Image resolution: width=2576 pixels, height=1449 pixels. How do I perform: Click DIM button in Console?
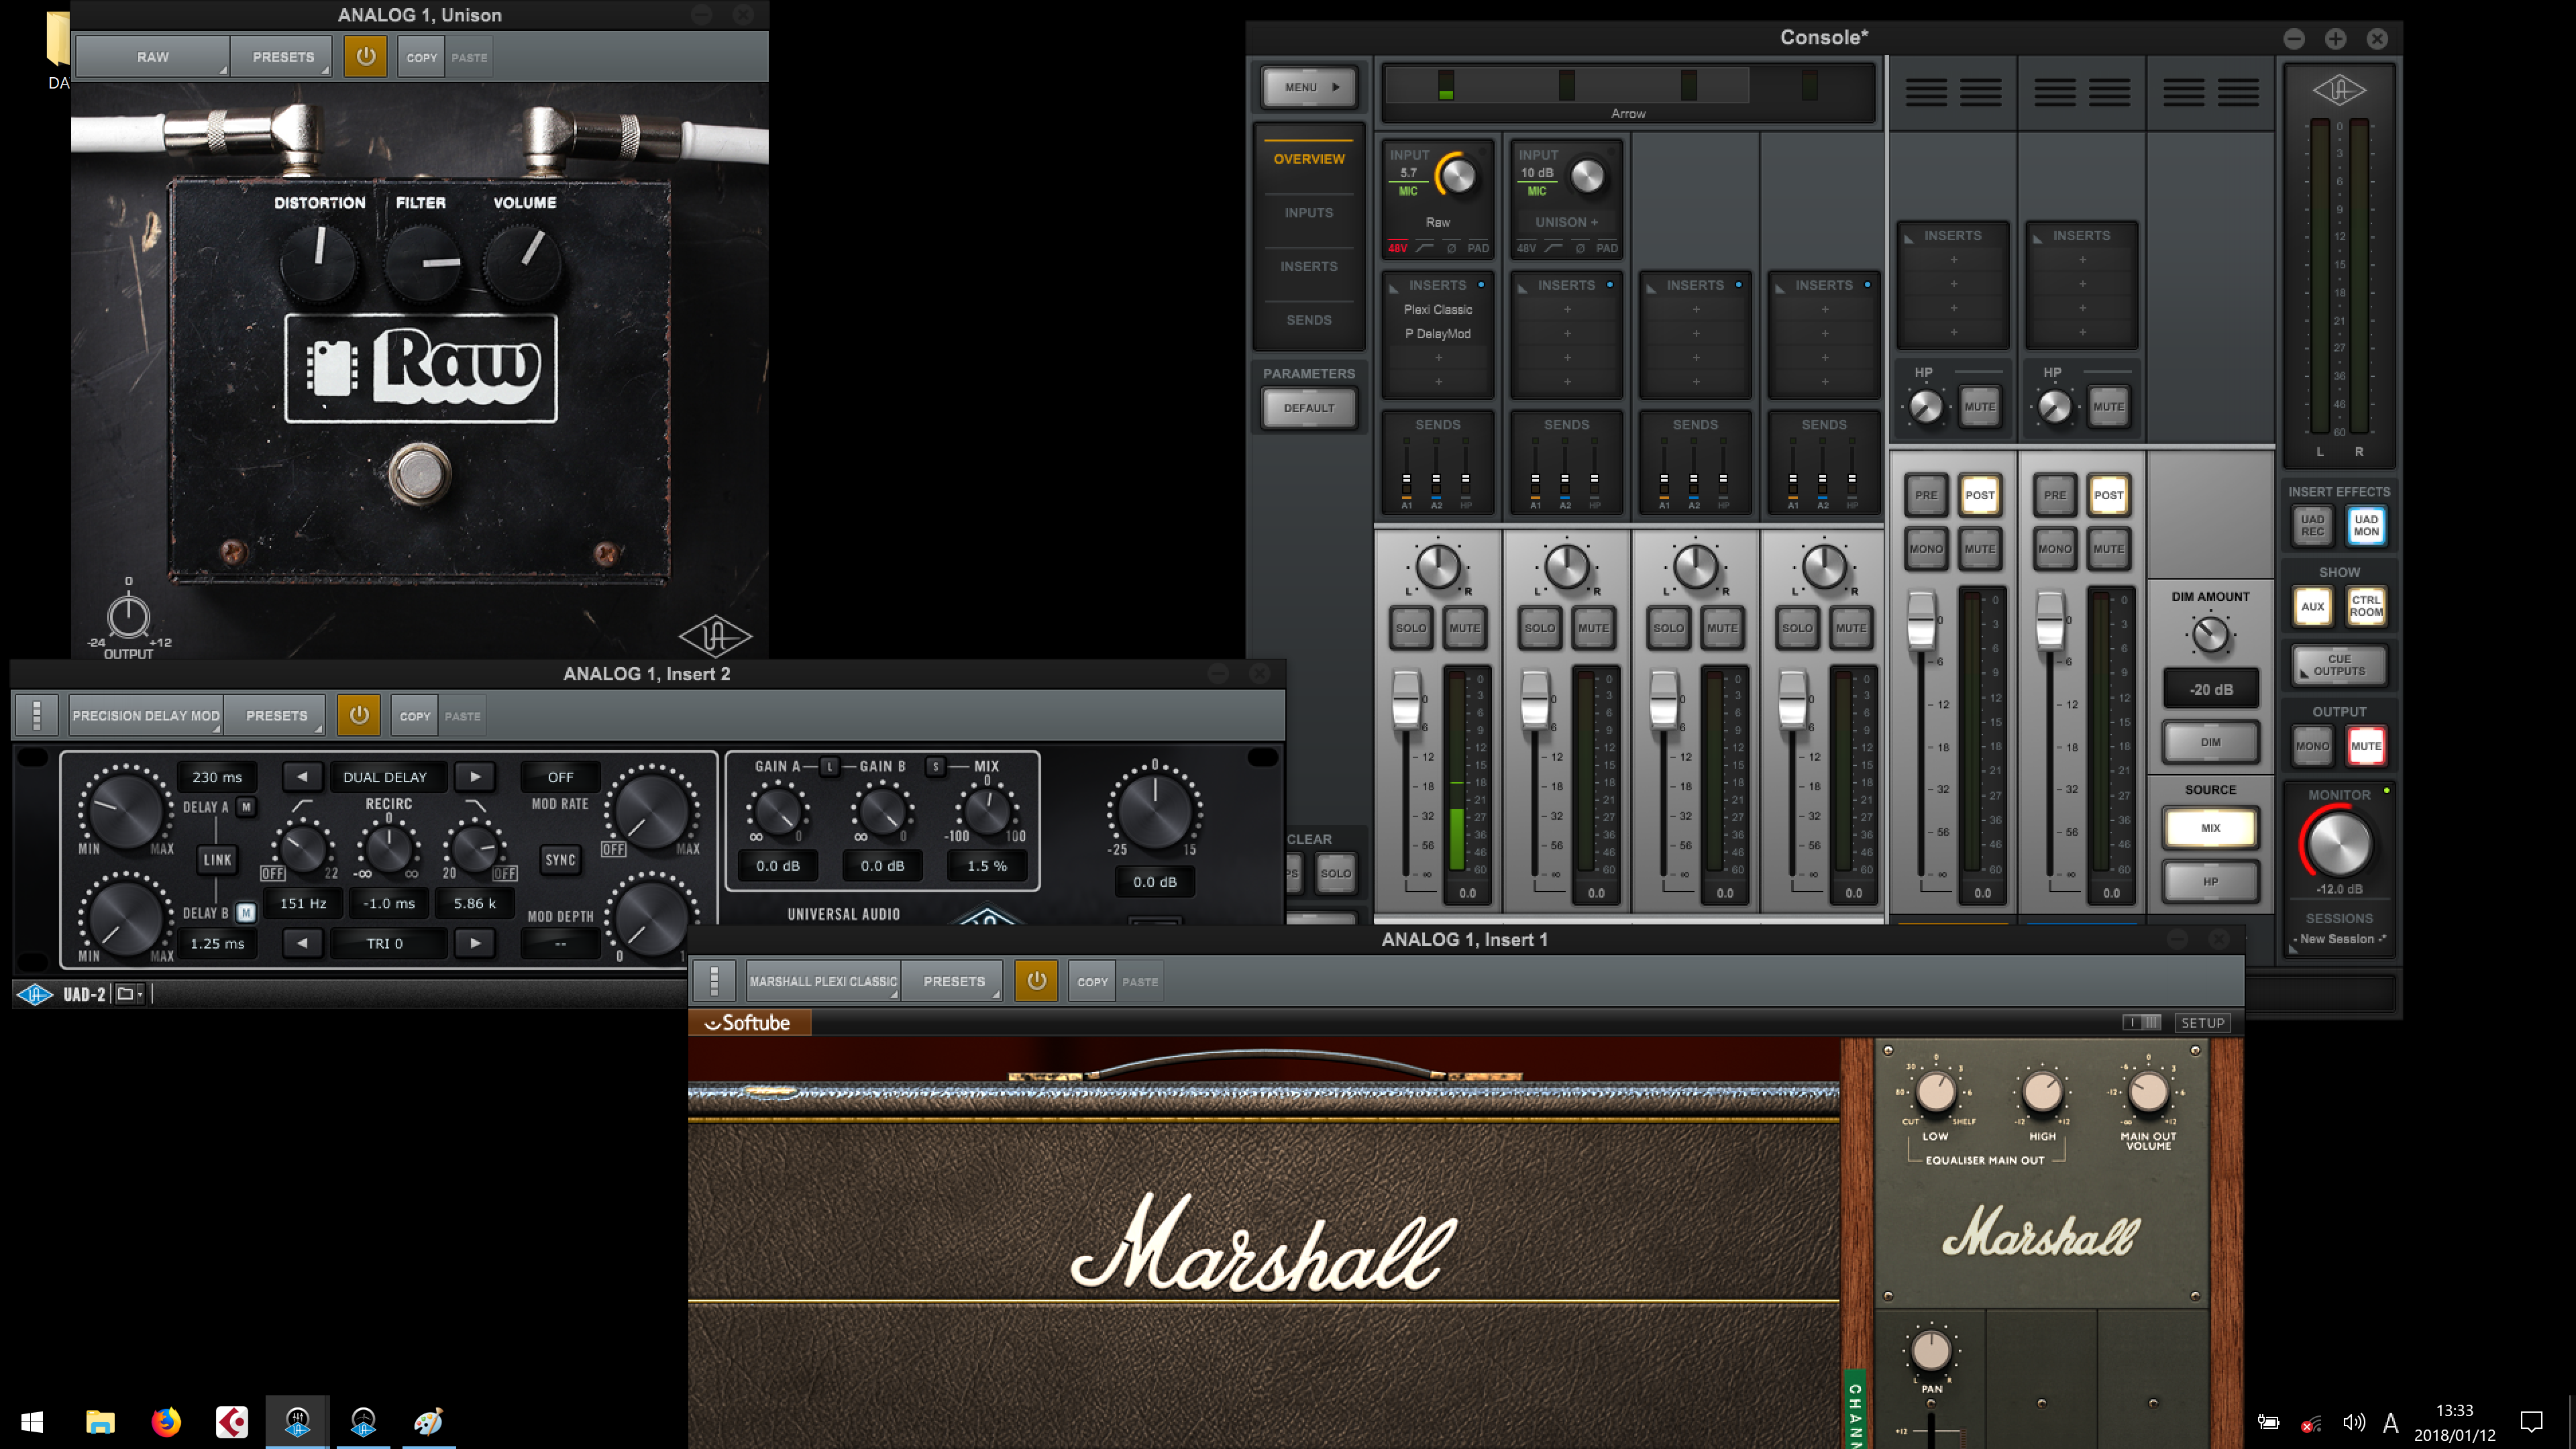click(2210, 742)
